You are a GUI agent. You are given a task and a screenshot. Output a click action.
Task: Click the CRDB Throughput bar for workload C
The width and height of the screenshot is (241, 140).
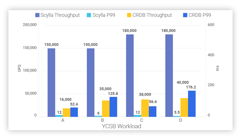tap(145, 108)
